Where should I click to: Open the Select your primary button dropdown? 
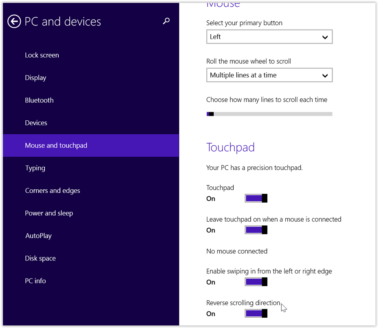269,37
